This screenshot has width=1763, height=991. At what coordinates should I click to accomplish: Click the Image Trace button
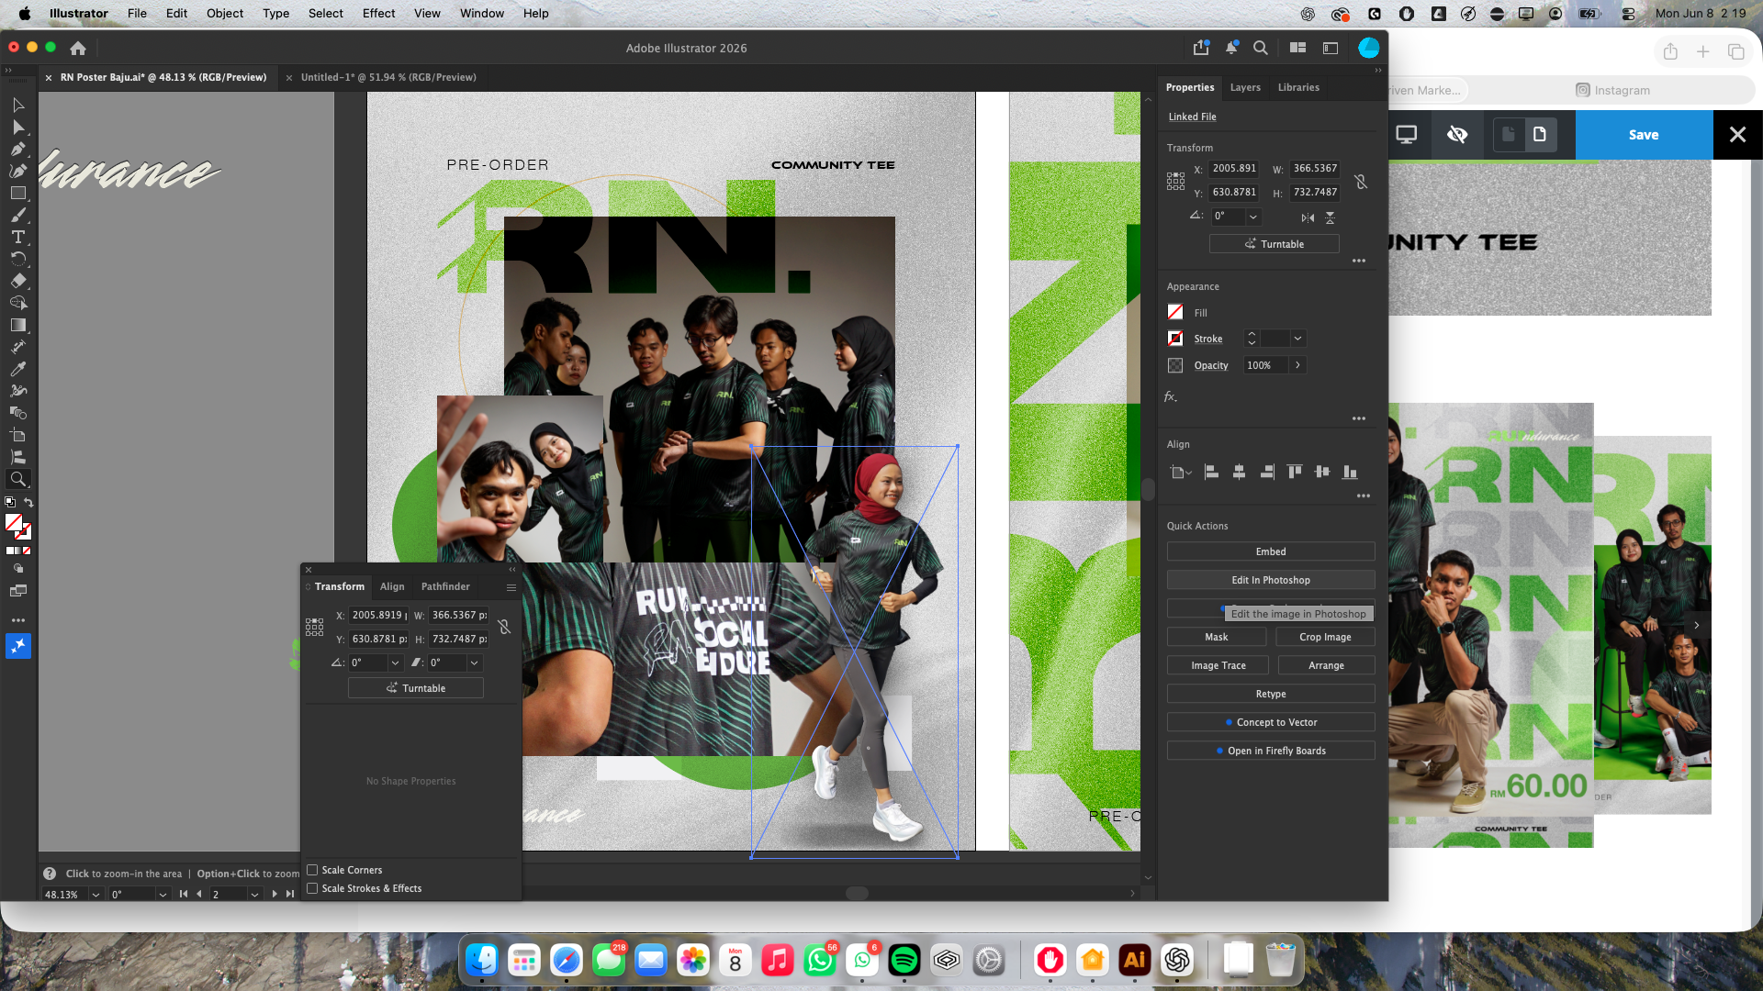(x=1218, y=665)
